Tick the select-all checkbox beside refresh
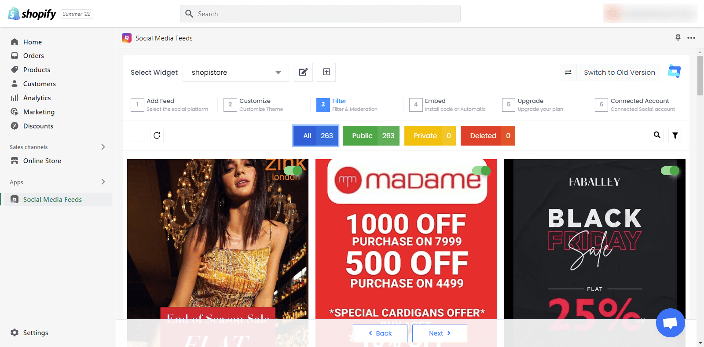 137,135
